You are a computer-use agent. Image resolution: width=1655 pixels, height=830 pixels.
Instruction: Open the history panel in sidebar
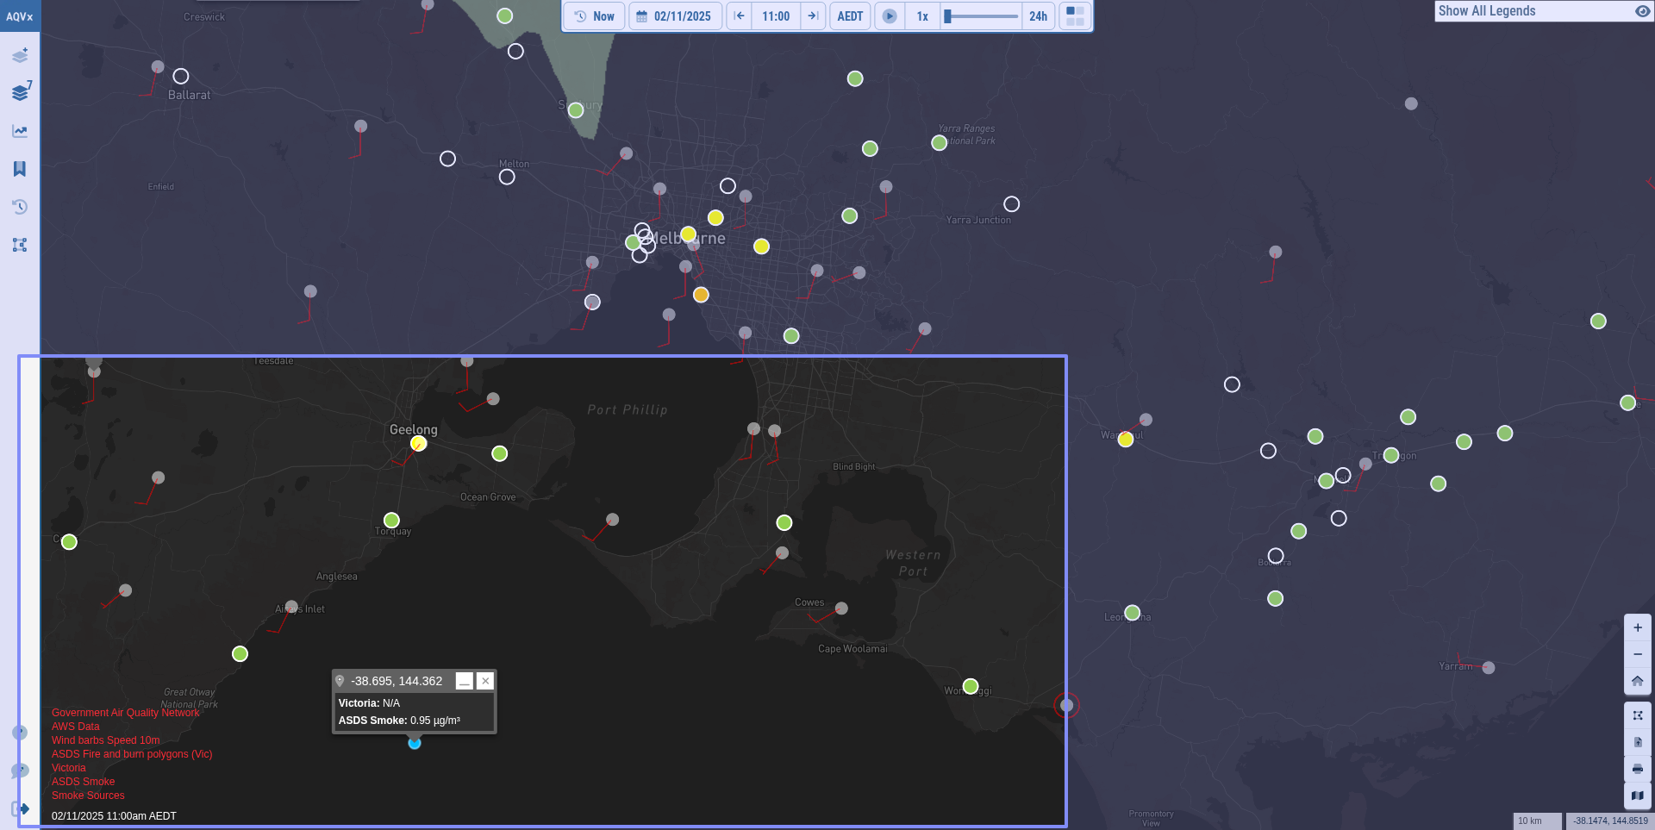pyautogui.click(x=20, y=207)
